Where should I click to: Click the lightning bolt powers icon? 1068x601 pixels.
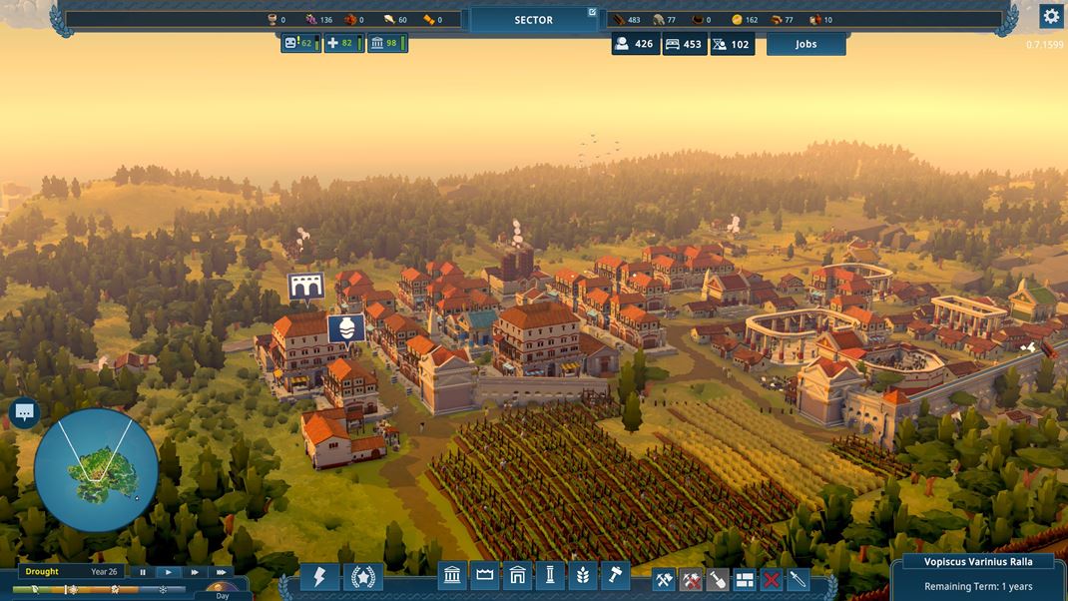pos(319,577)
